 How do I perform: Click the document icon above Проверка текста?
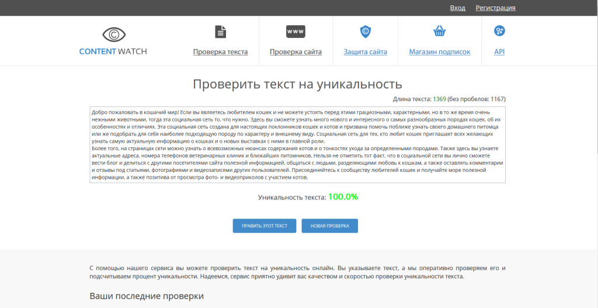[220, 32]
